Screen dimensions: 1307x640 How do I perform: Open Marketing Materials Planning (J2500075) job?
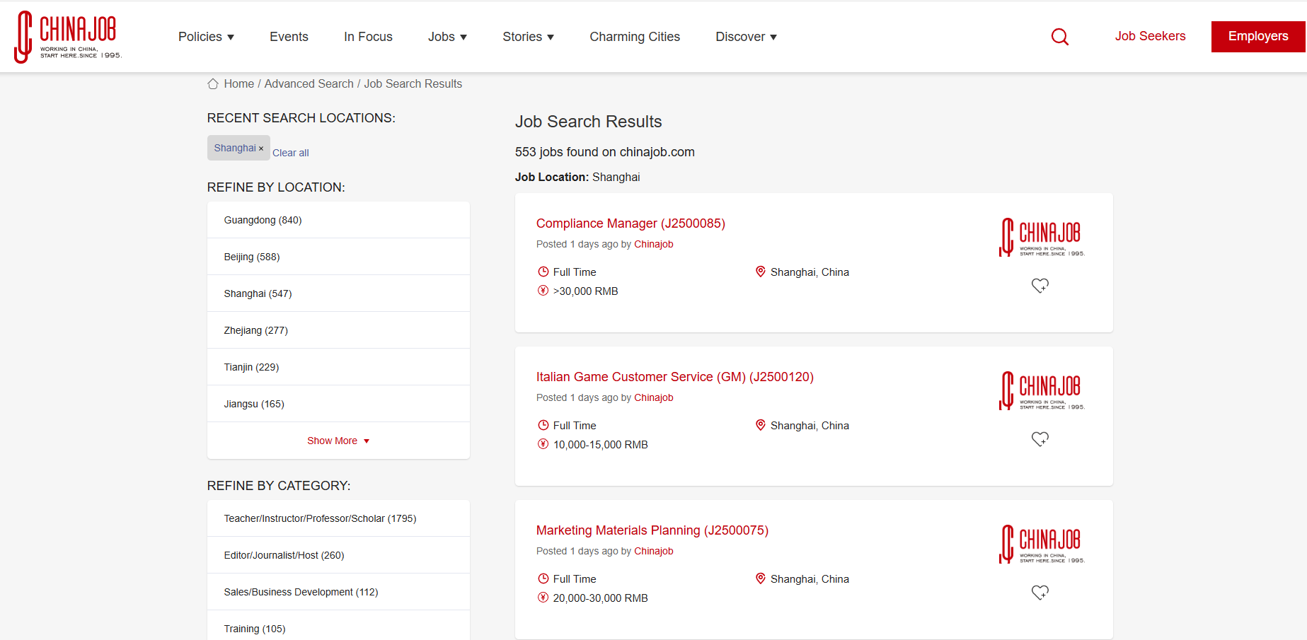pyautogui.click(x=652, y=530)
